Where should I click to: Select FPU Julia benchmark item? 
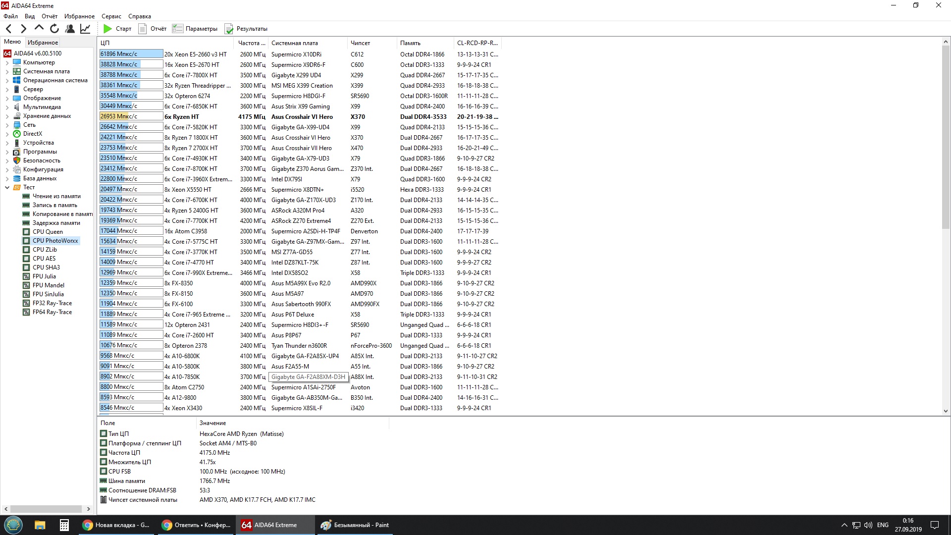(x=44, y=276)
